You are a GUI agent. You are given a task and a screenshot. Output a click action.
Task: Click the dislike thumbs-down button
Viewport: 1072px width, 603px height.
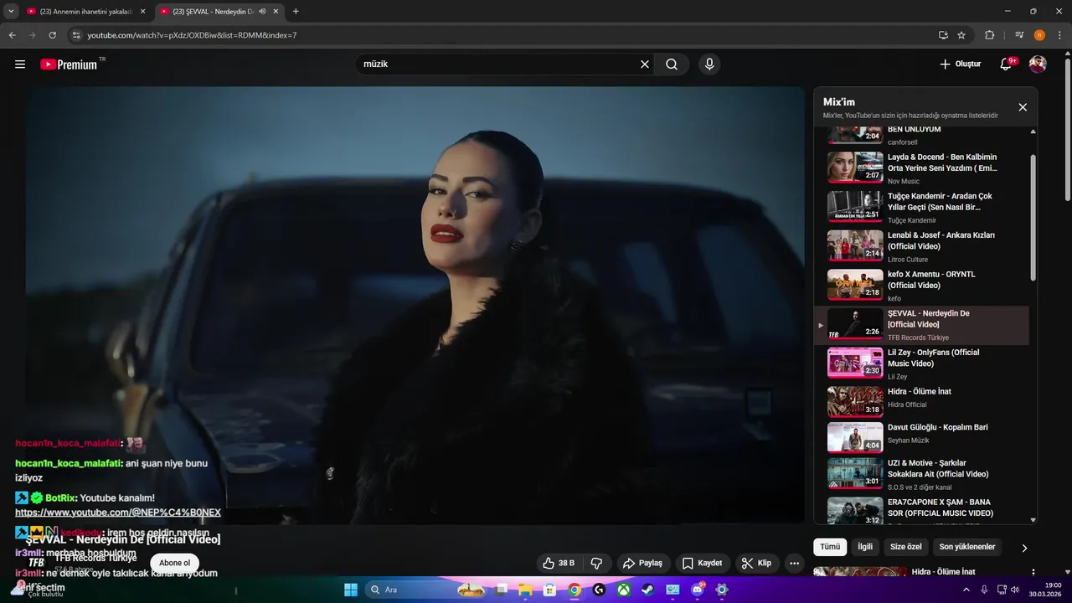pos(597,564)
